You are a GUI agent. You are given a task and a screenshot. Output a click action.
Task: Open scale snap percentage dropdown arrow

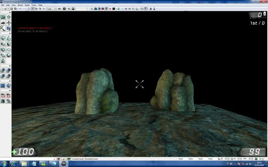(252, 159)
